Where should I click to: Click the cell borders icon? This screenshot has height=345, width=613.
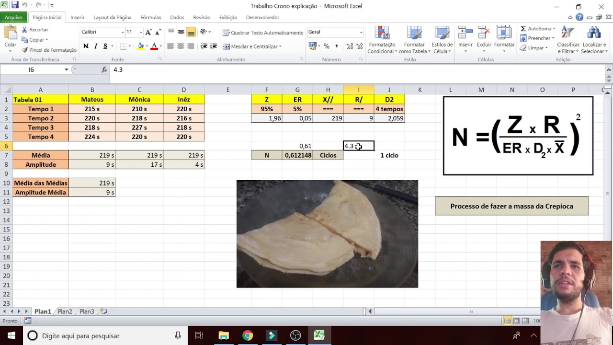click(123, 46)
